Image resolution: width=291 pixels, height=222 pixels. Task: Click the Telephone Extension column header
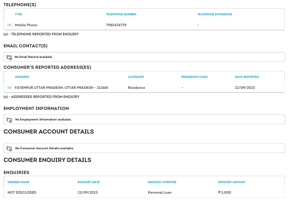click(214, 15)
